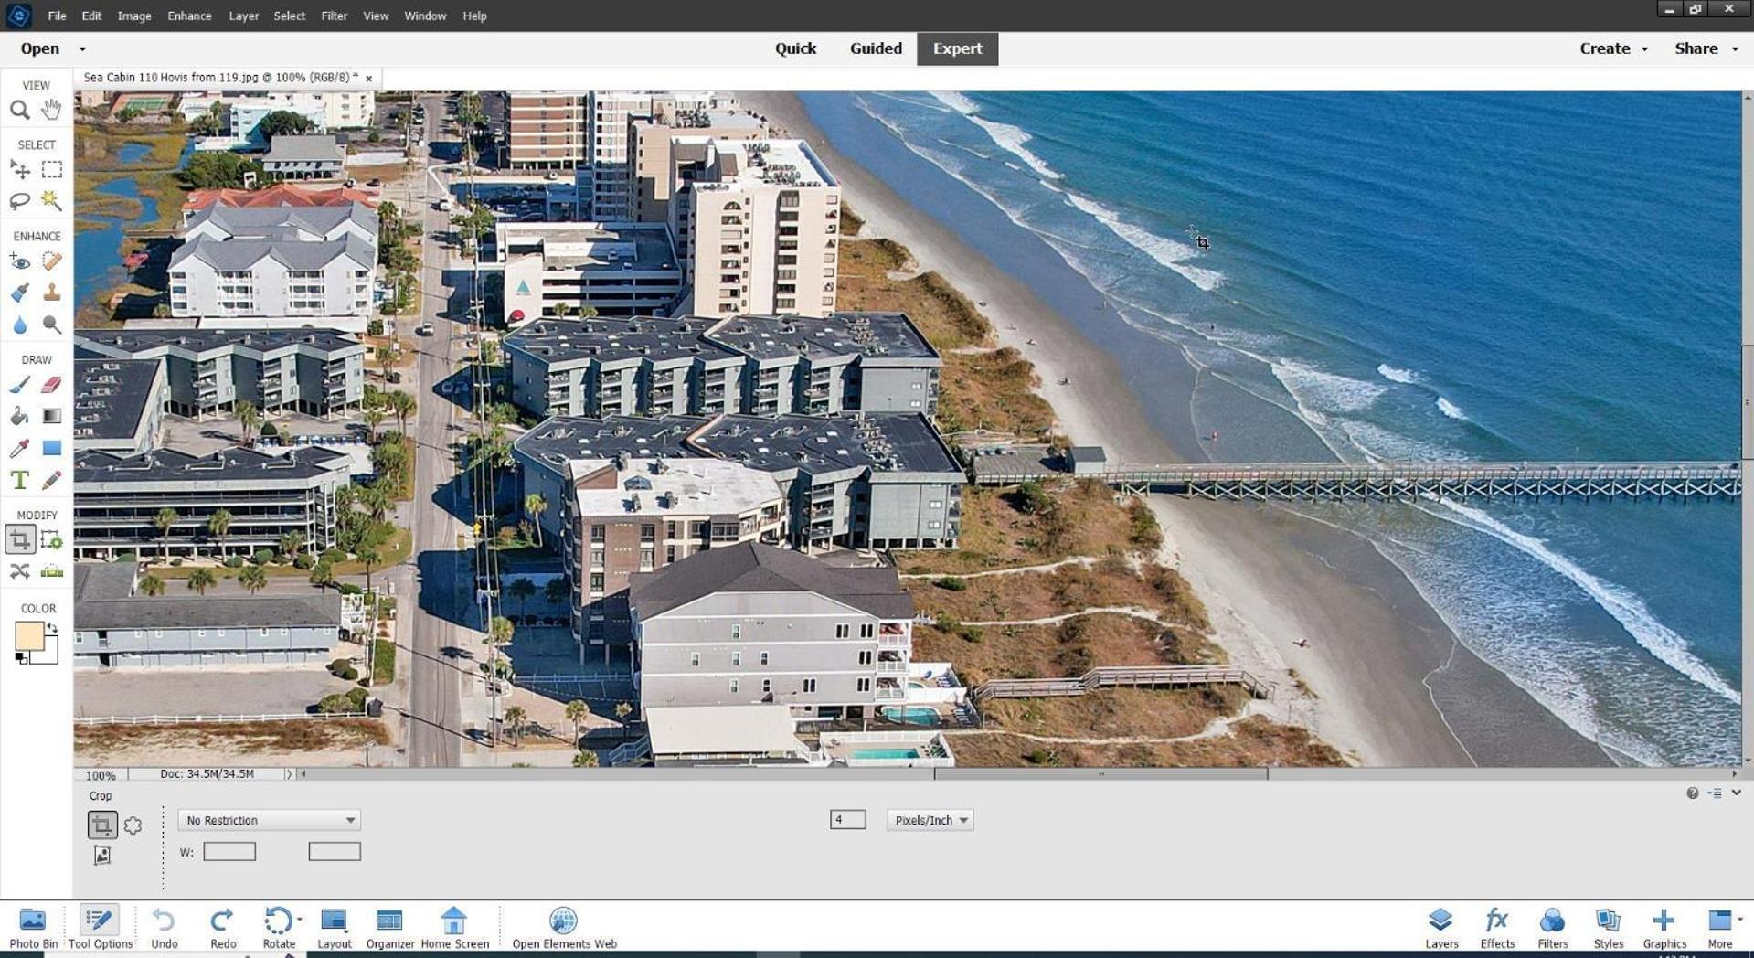Image resolution: width=1754 pixels, height=958 pixels.
Task: Switch to the Guided tab
Action: coord(876,48)
